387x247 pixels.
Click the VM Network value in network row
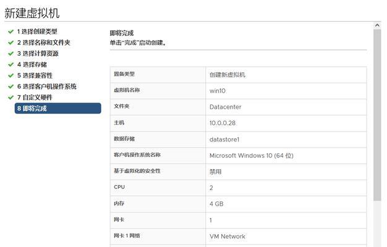click(x=228, y=237)
